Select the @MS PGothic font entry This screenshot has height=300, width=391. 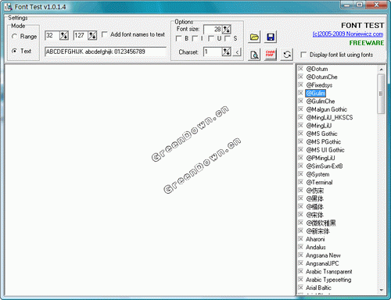coord(324,141)
